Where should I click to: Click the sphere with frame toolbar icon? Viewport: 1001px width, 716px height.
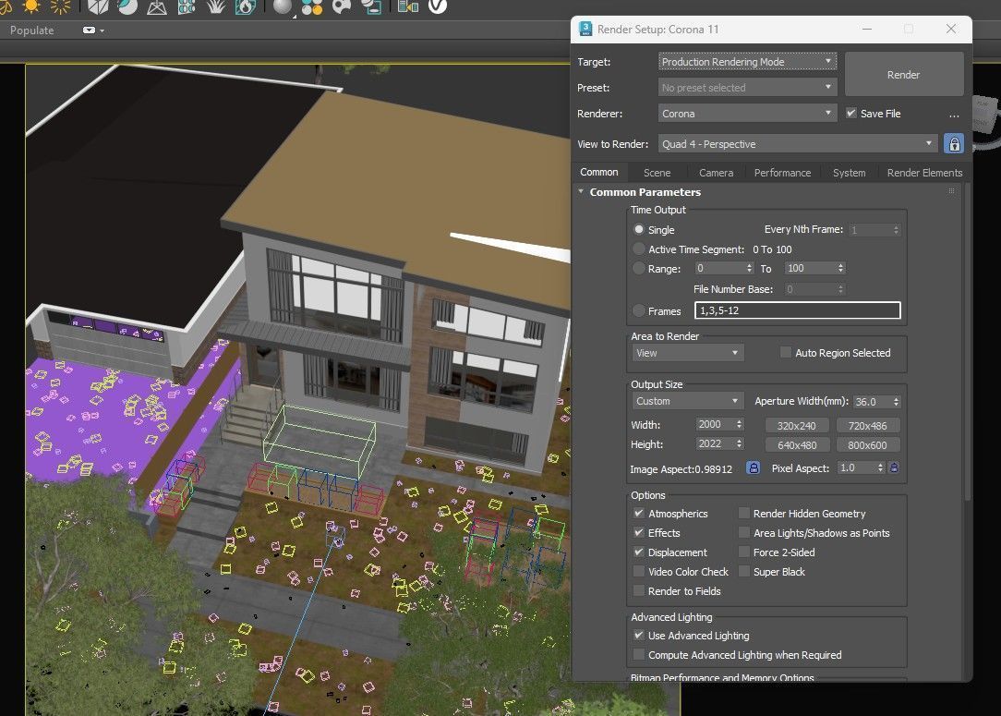(371, 6)
